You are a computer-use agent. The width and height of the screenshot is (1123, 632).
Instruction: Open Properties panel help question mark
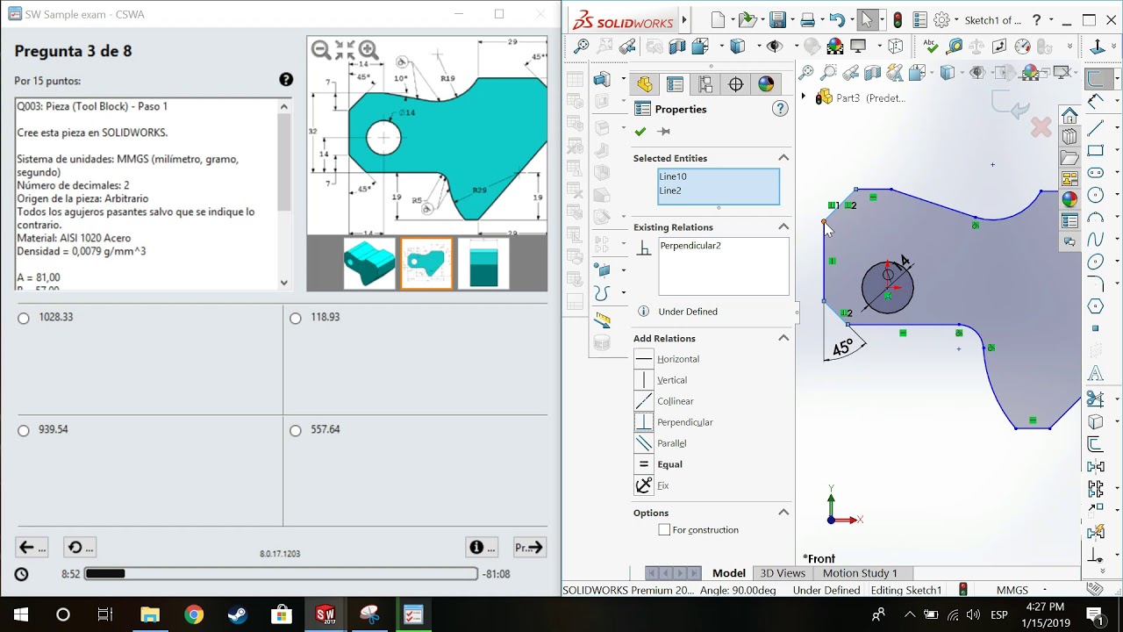click(780, 109)
